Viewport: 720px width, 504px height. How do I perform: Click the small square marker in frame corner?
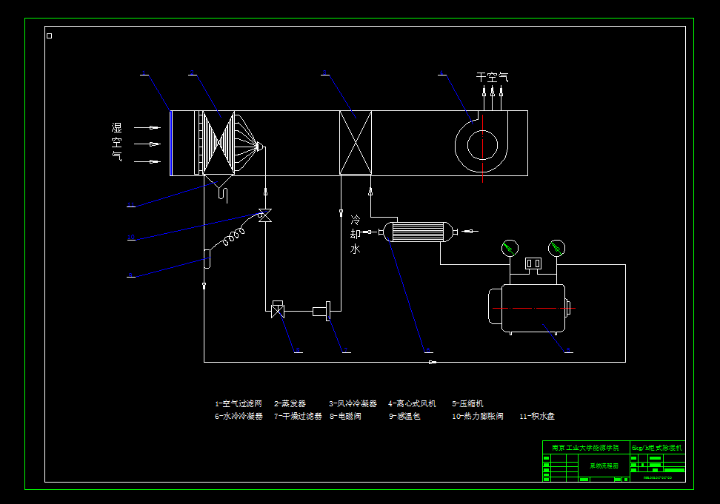[x=49, y=36]
